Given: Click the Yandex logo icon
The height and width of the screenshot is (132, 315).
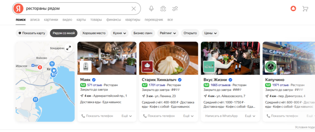Looking at the screenshot, I should pos(19,9).
